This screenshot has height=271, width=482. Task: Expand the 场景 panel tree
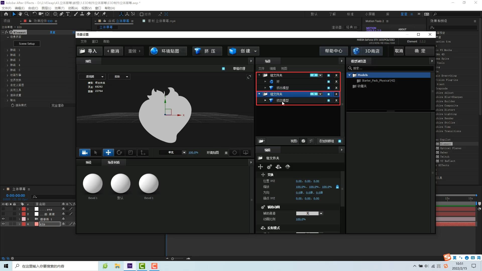point(342,61)
